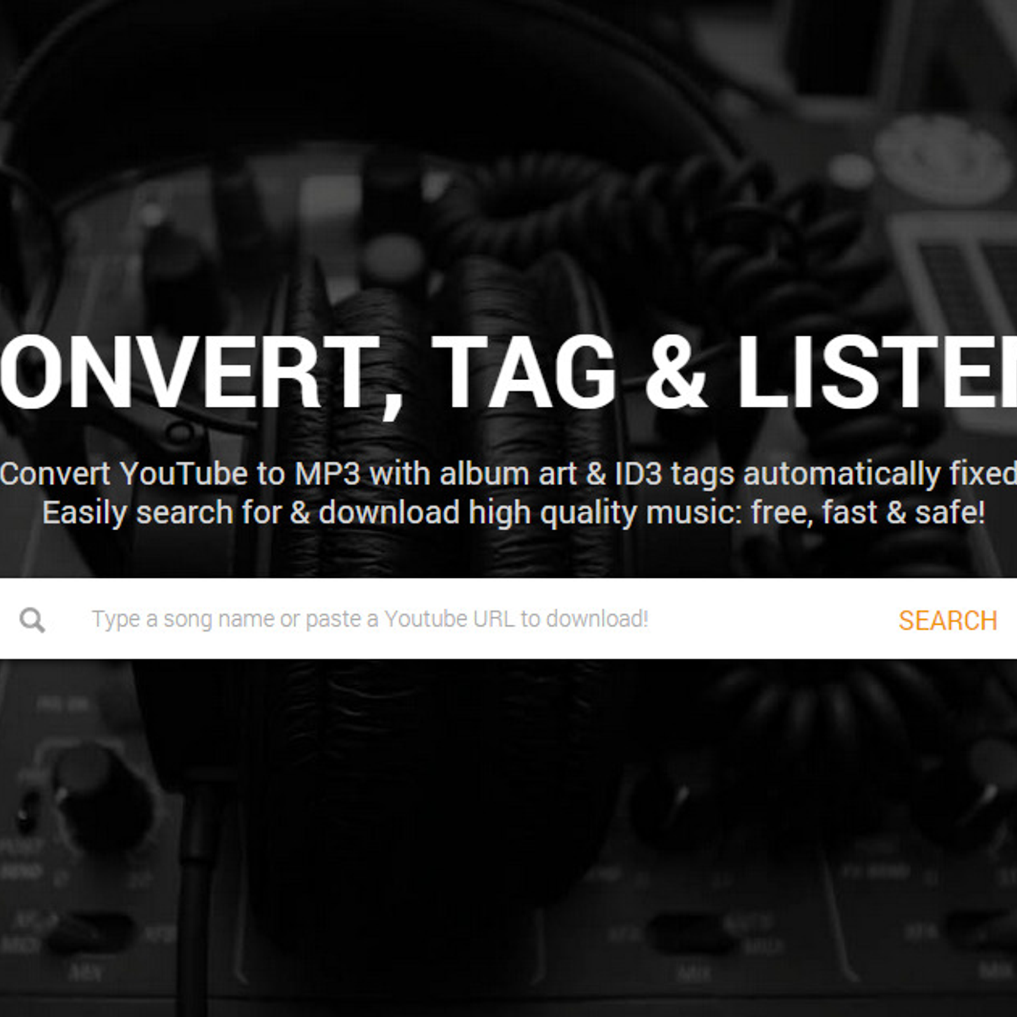
Task: Click the 'ID3 tags' phrase in subtitle
Action: (x=674, y=475)
